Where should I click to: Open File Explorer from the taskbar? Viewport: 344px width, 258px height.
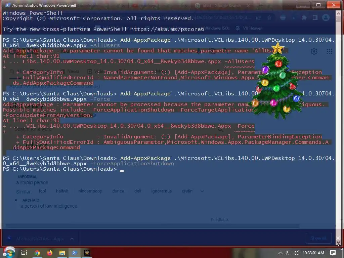coord(62,253)
